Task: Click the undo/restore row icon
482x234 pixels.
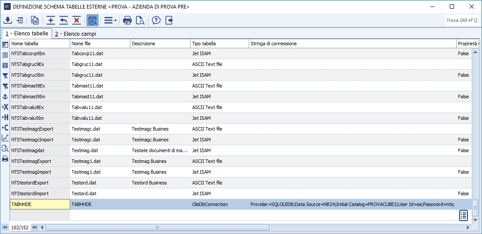Action: [x=64, y=20]
